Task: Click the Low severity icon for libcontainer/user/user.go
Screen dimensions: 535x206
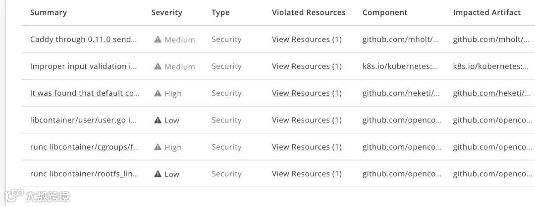Action: [158, 120]
